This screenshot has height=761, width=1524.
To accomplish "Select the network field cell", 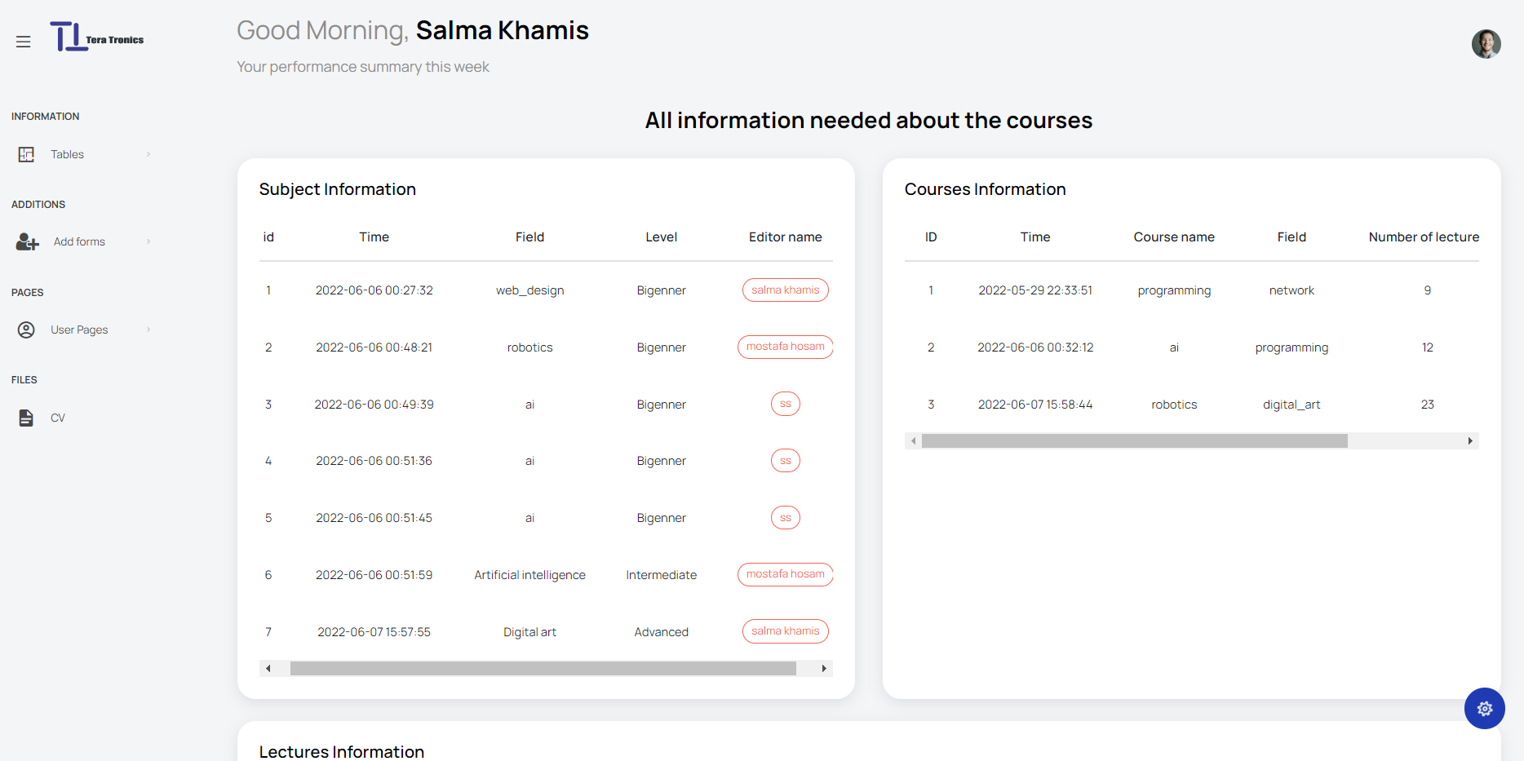I will 1291,290.
